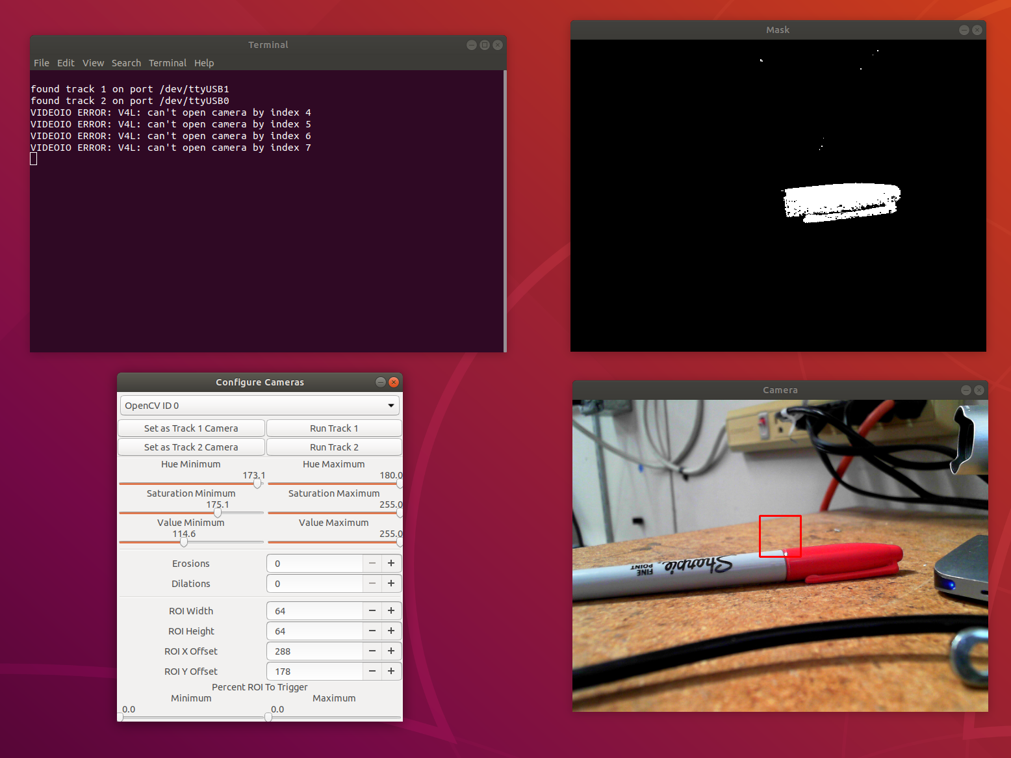Decrease ROI X Offset with minus button
The image size is (1011, 758).
[372, 651]
